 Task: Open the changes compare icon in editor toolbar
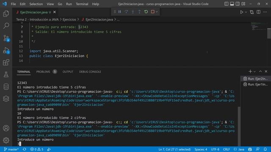tap(252, 12)
